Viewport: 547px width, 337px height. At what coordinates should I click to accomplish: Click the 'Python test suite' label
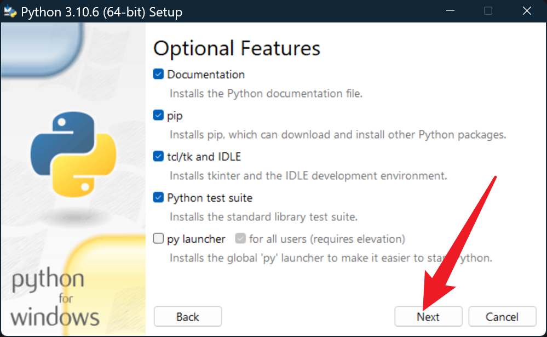[210, 198]
